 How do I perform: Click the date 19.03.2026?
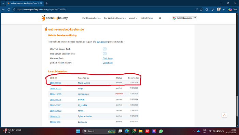(x=134, y=83)
